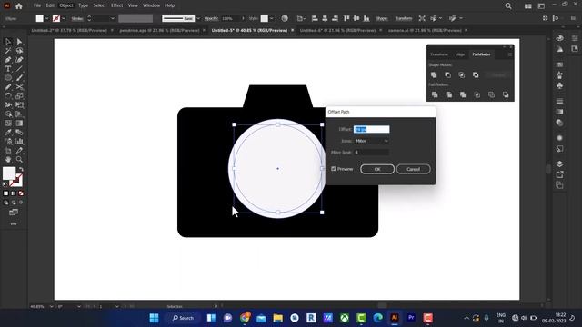The image size is (582, 327).
Task: Open the Layers panel icon in right dock
Action: tap(560, 163)
